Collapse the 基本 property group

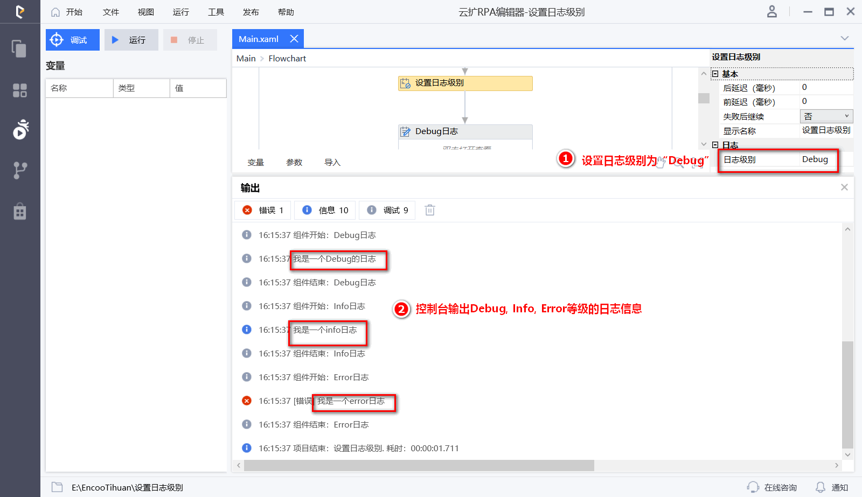pos(715,74)
